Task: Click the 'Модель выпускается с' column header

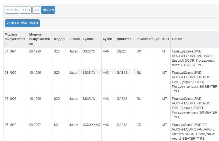Action: tap(15, 39)
